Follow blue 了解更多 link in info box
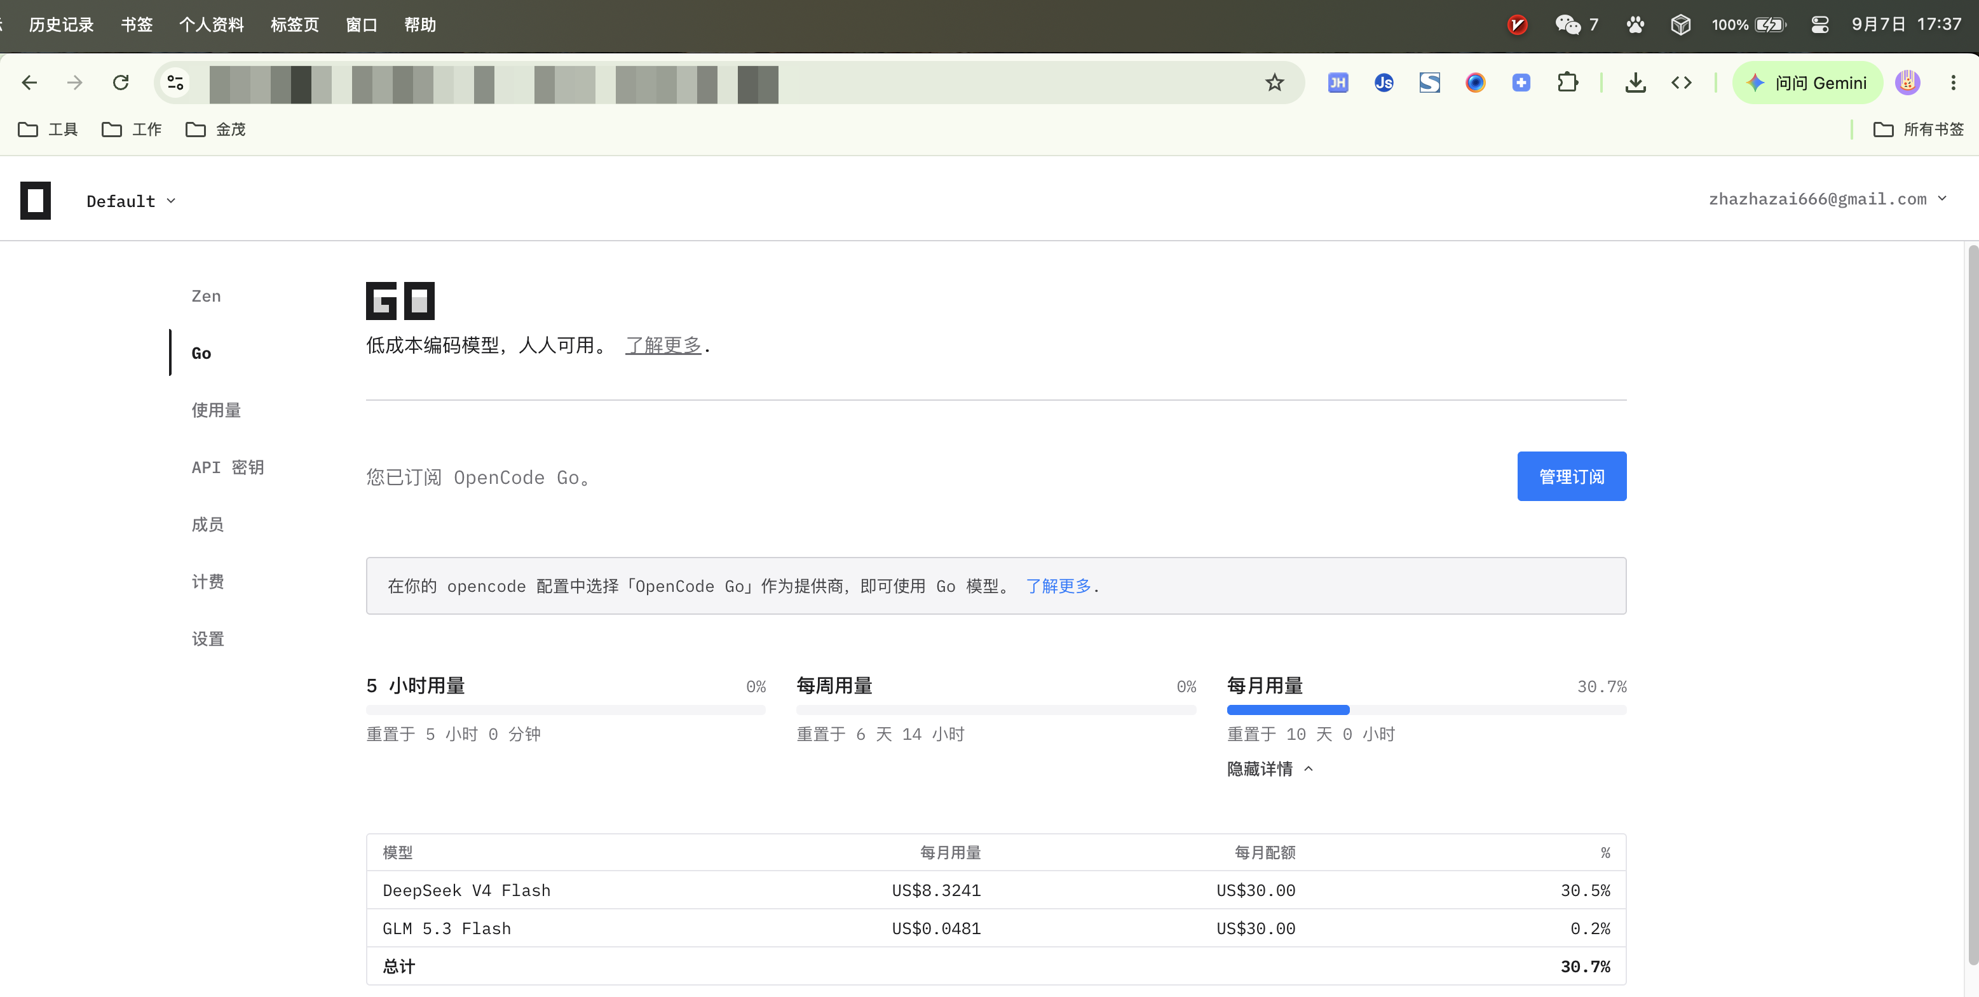Screen dimensions: 1979x997 pos(1058,586)
